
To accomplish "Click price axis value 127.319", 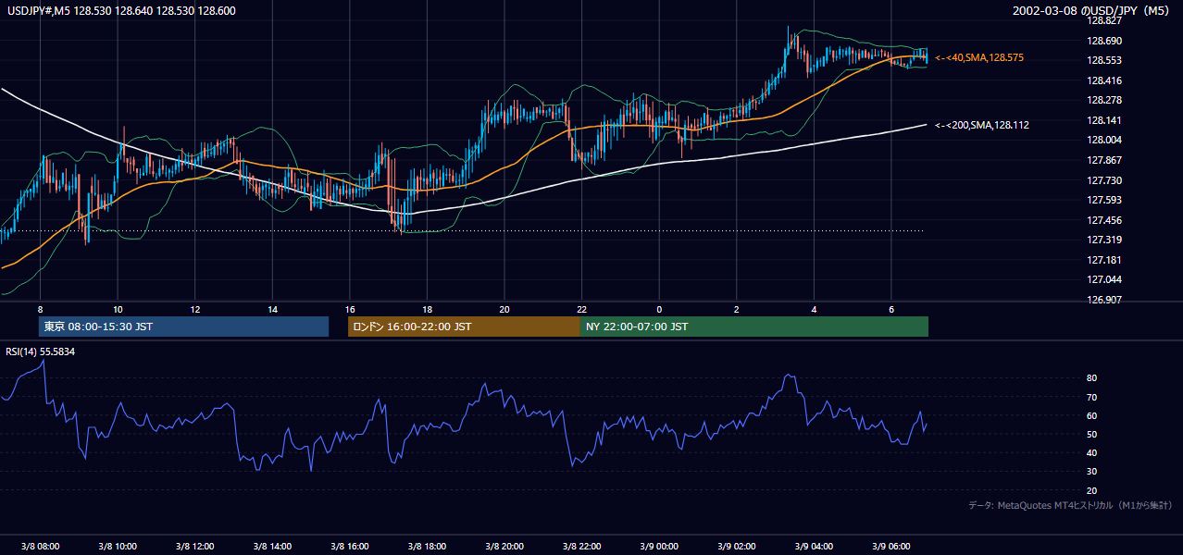I will point(1104,240).
